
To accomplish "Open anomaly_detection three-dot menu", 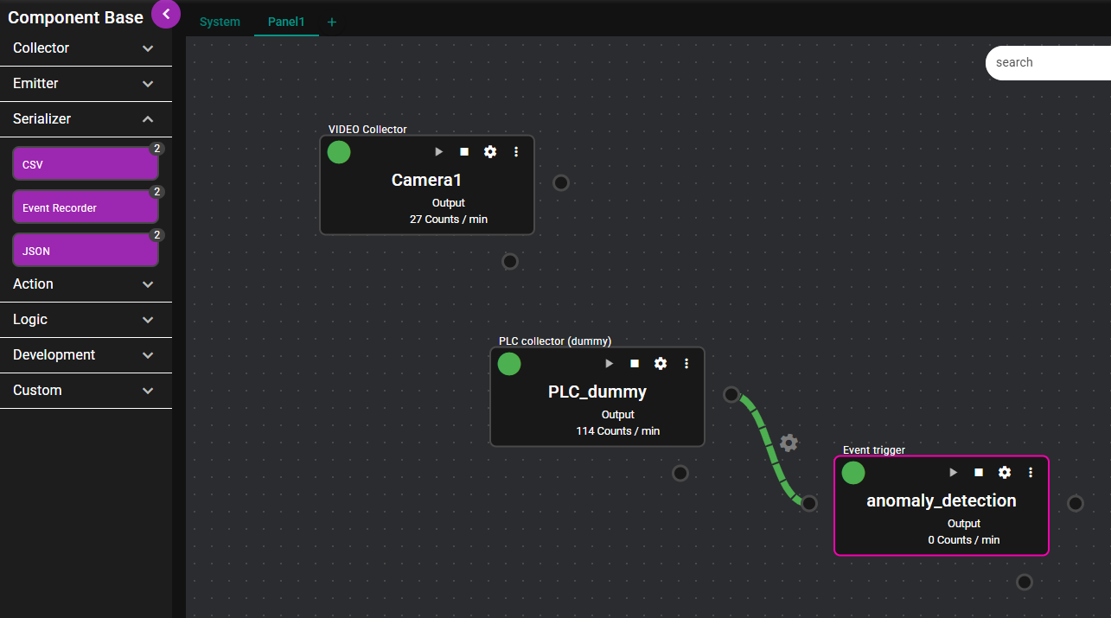I will [x=1031, y=473].
